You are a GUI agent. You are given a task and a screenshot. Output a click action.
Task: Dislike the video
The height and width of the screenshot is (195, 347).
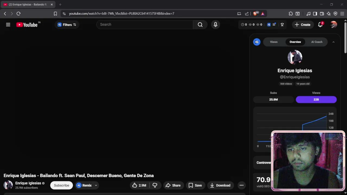(155, 185)
